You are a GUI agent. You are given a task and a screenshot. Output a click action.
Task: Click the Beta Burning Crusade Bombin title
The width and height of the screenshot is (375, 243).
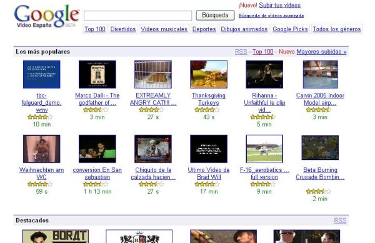coord(320,174)
